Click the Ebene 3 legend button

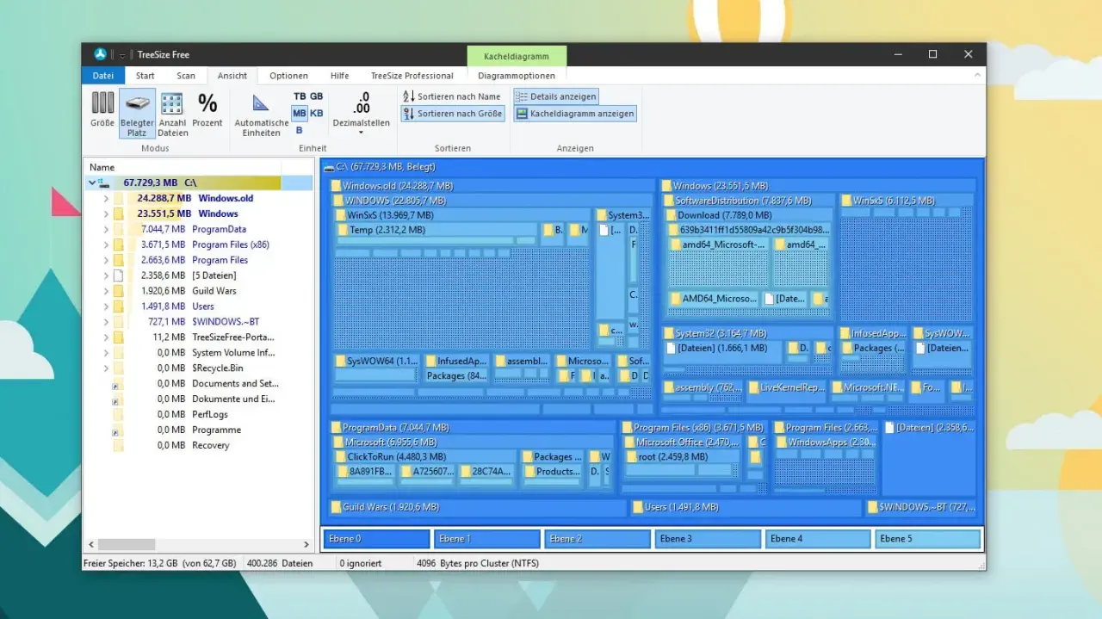707,539
